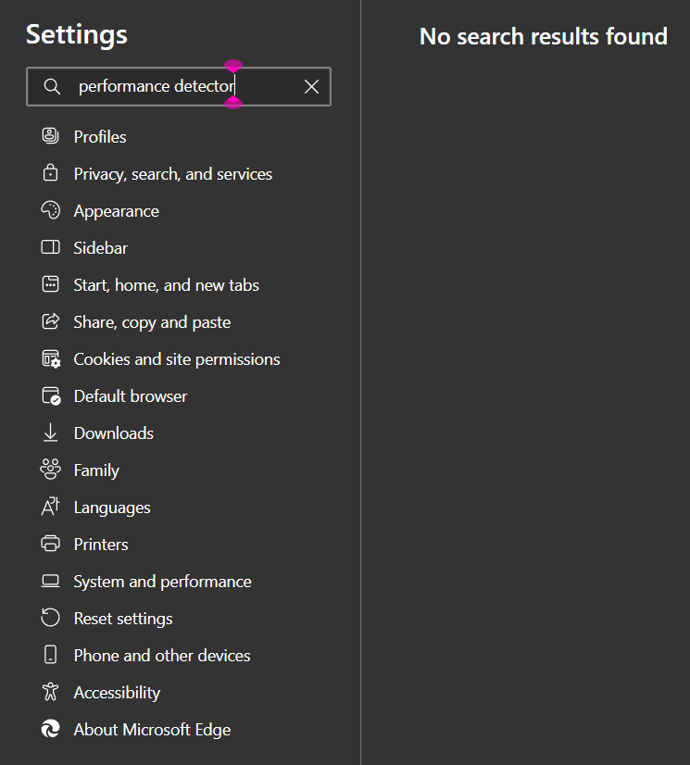690x765 pixels.
Task: Click the Reset settings circular arrow icon
Action: (50, 618)
